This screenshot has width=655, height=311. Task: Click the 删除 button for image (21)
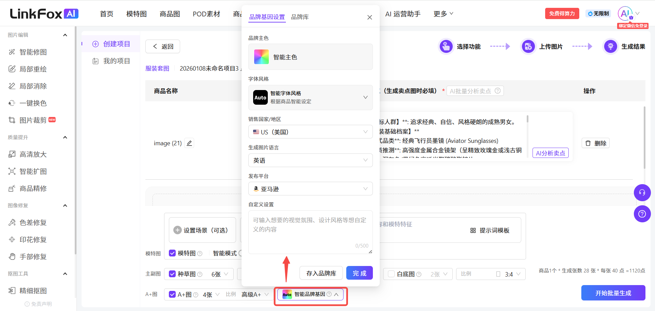tap(596, 143)
